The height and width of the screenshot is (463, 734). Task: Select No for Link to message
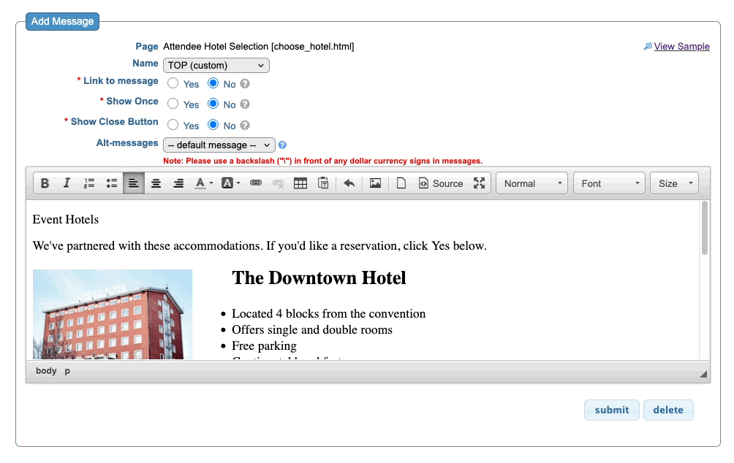(213, 83)
